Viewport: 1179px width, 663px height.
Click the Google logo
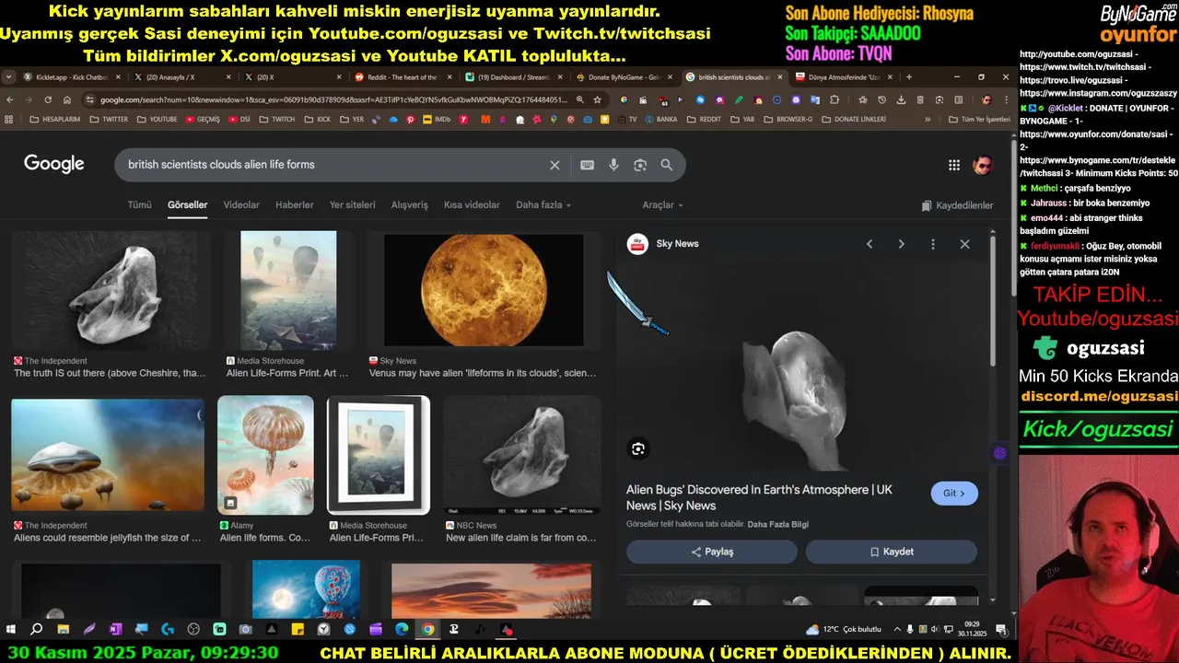pos(54,164)
